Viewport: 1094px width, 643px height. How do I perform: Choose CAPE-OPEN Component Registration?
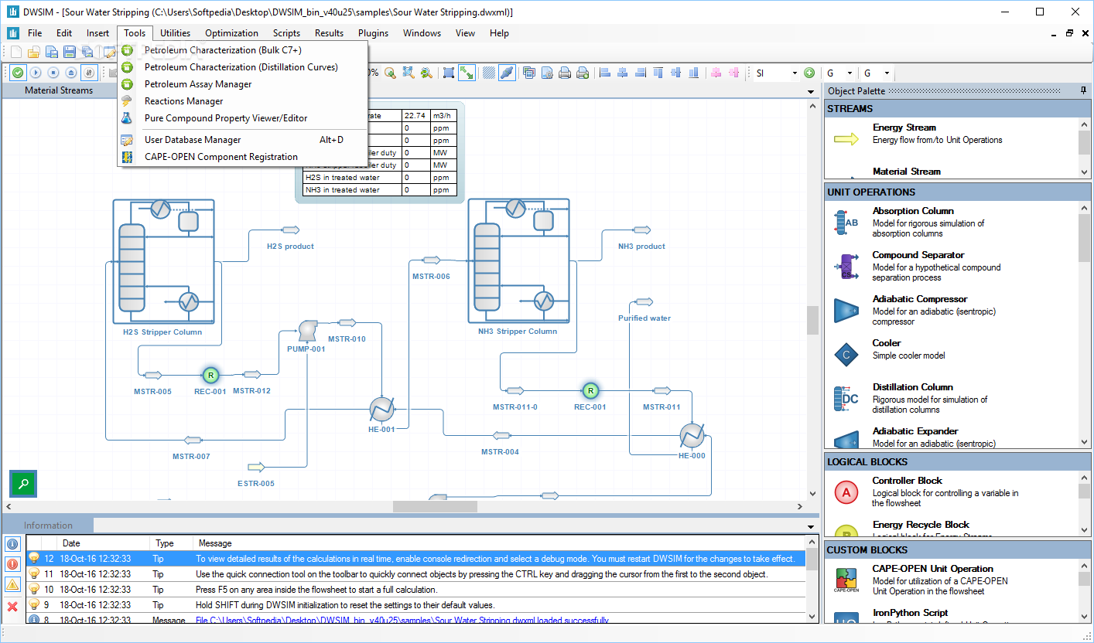(x=242, y=157)
